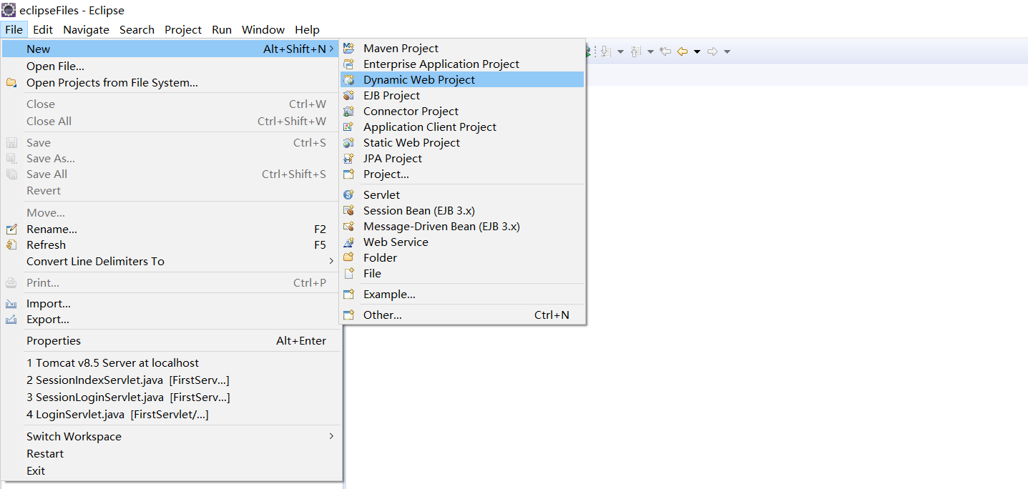1028x489 pixels.
Task: Choose Other... to open the wizard picker
Action: 383,315
